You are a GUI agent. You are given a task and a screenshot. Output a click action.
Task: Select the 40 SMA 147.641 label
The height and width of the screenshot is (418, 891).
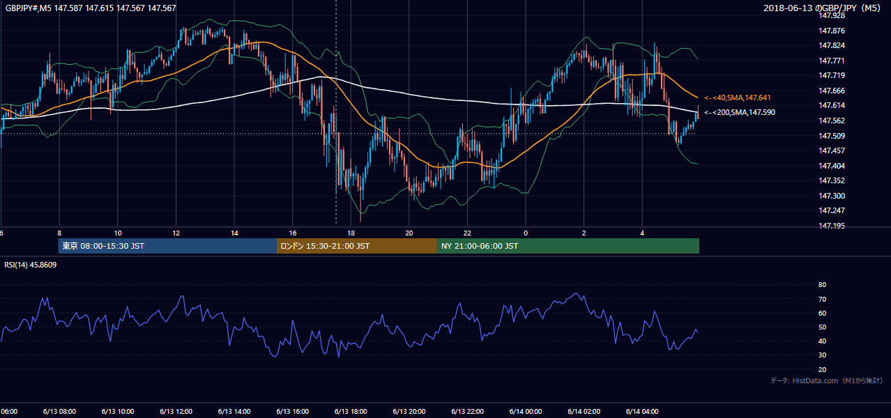coord(737,98)
